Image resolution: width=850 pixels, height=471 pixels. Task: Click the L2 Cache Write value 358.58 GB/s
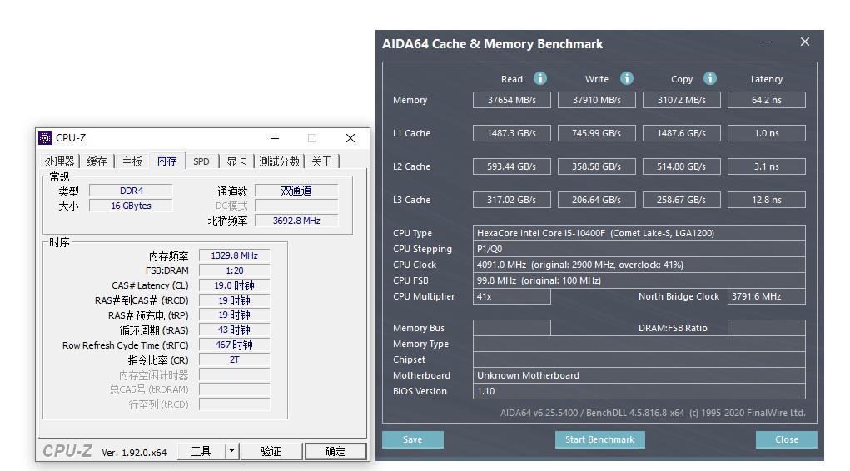pos(596,166)
